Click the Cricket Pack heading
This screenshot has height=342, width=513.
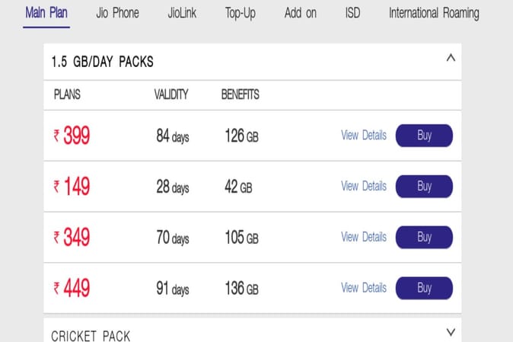tap(91, 335)
